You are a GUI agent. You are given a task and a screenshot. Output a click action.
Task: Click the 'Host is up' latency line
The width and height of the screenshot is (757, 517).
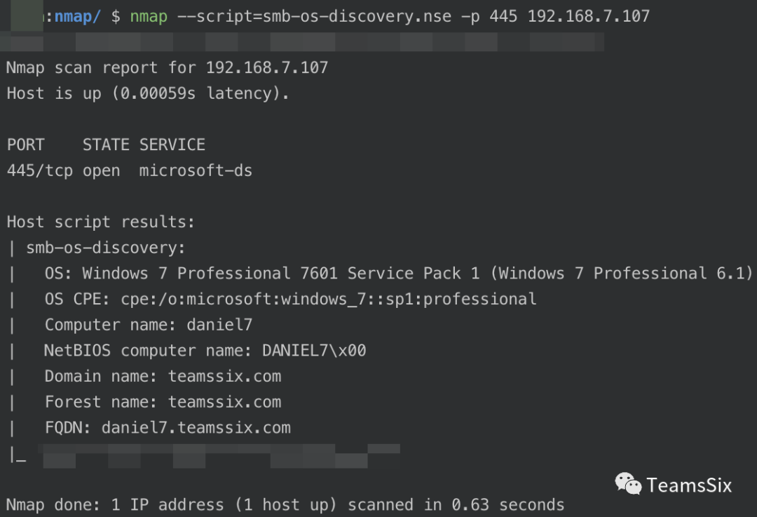(x=147, y=93)
